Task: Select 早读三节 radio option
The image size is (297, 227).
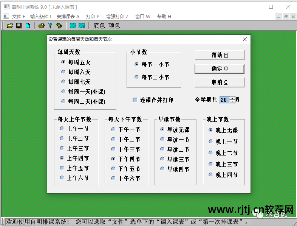Action: [175, 159]
